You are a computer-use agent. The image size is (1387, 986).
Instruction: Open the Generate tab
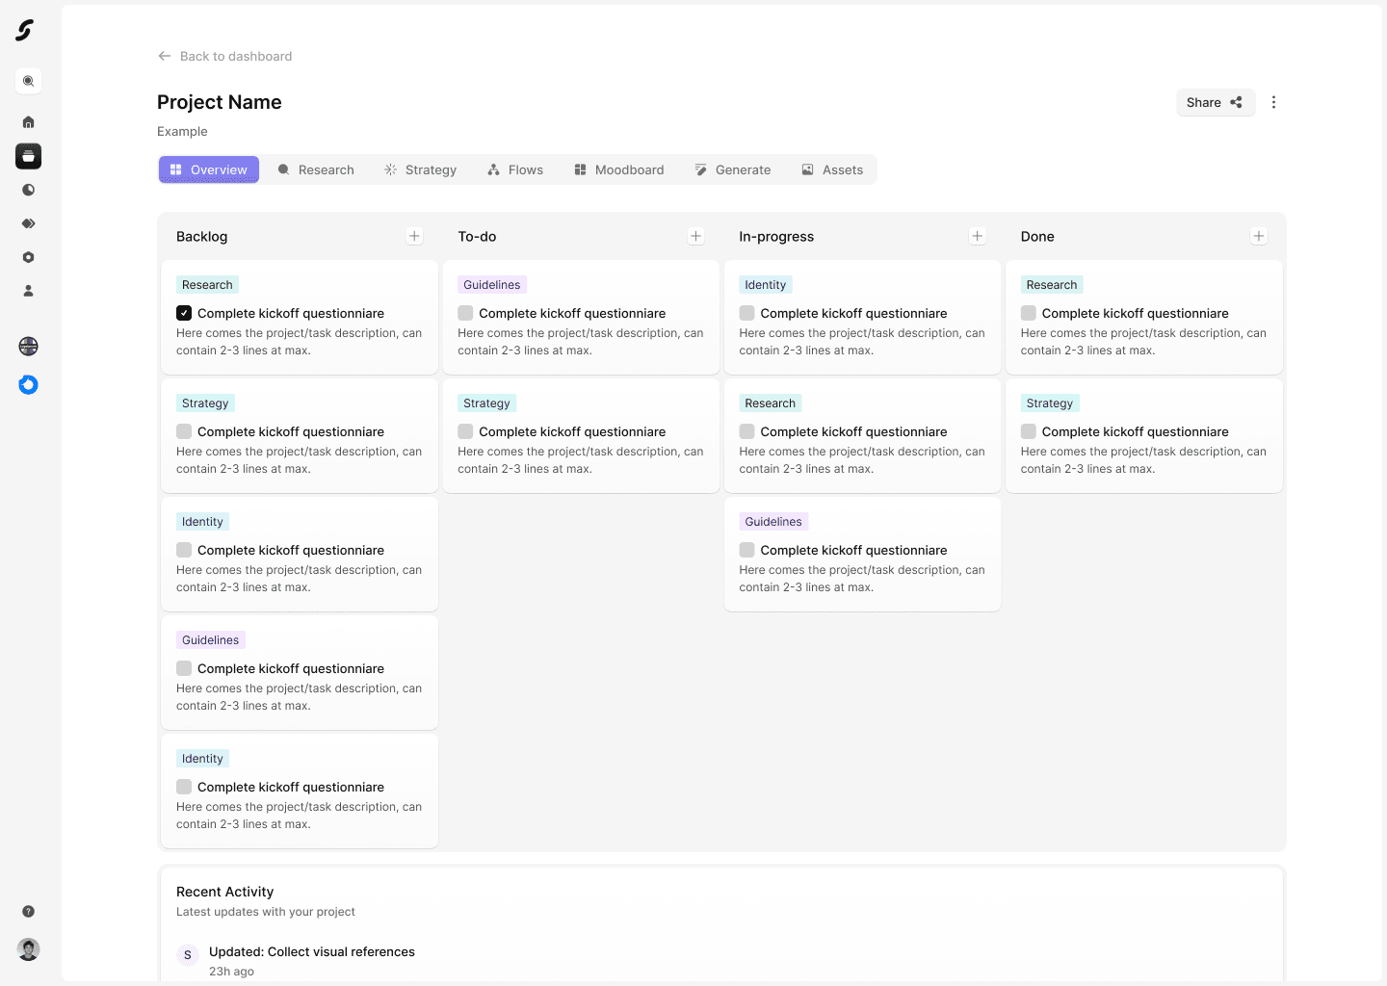click(733, 169)
